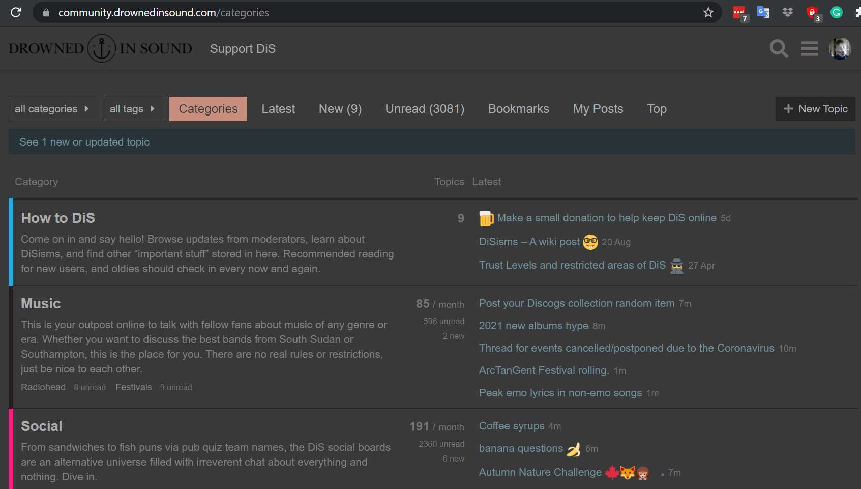The height and width of the screenshot is (489, 861).
Task: Click the Category column header
Action: click(x=36, y=182)
